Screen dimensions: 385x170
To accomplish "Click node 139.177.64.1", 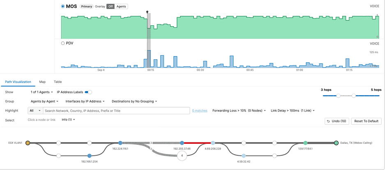I will point(305,143).
